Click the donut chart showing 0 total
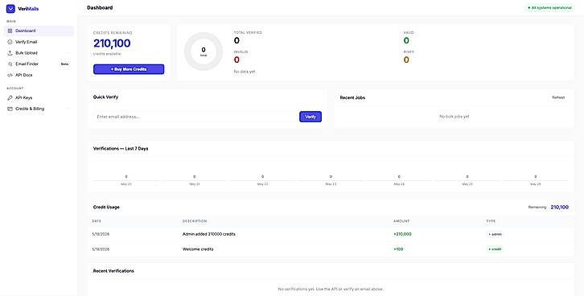584x296 pixels. coord(204,51)
